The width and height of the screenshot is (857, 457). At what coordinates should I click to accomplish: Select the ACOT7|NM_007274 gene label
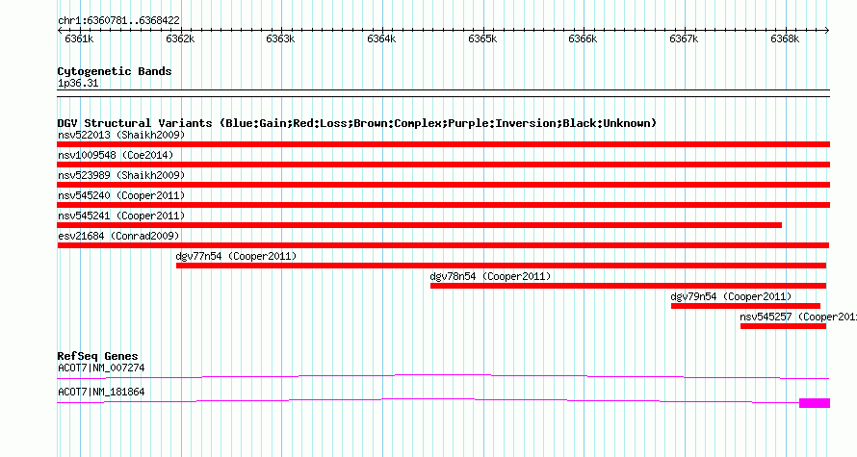coord(101,368)
